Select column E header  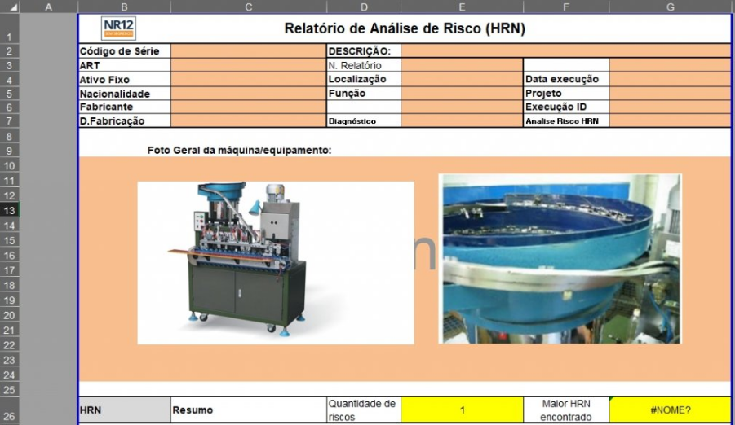462,7
